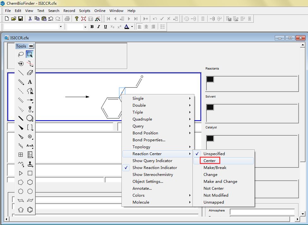Click the vertical scrollbar down arrow
Image resolution: width=308 pixels, height=225 pixels.
(x=303, y=214)
